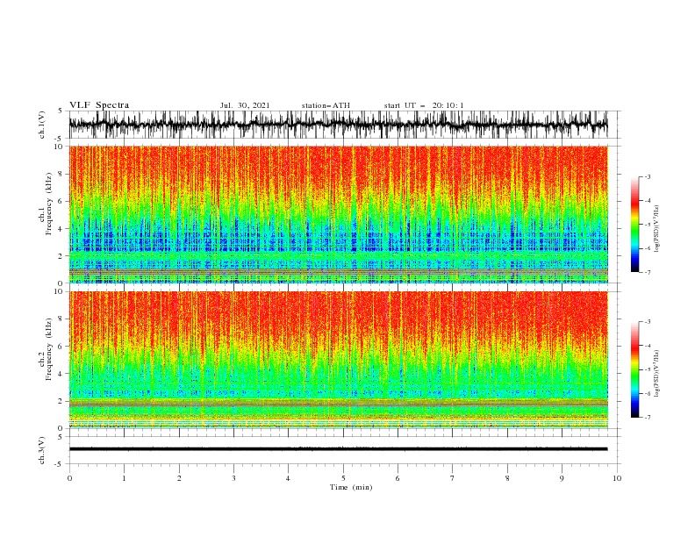Click the time axis tick "10" at the right end

[617, 478]
